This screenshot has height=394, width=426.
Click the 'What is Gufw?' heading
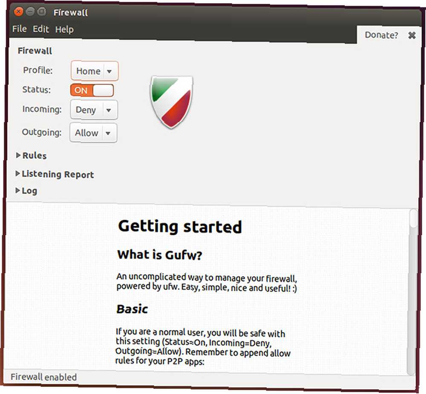(x=160, y=255)
